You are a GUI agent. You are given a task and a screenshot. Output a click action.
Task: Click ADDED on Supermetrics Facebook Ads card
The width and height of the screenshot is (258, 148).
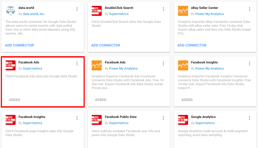pos(14,100)
